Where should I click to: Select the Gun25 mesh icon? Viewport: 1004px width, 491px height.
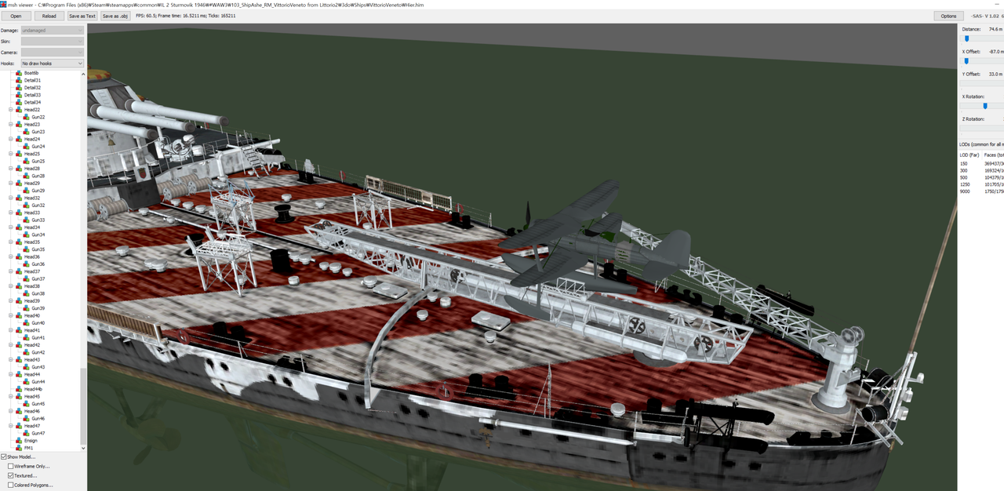click(x=27, y=161)
